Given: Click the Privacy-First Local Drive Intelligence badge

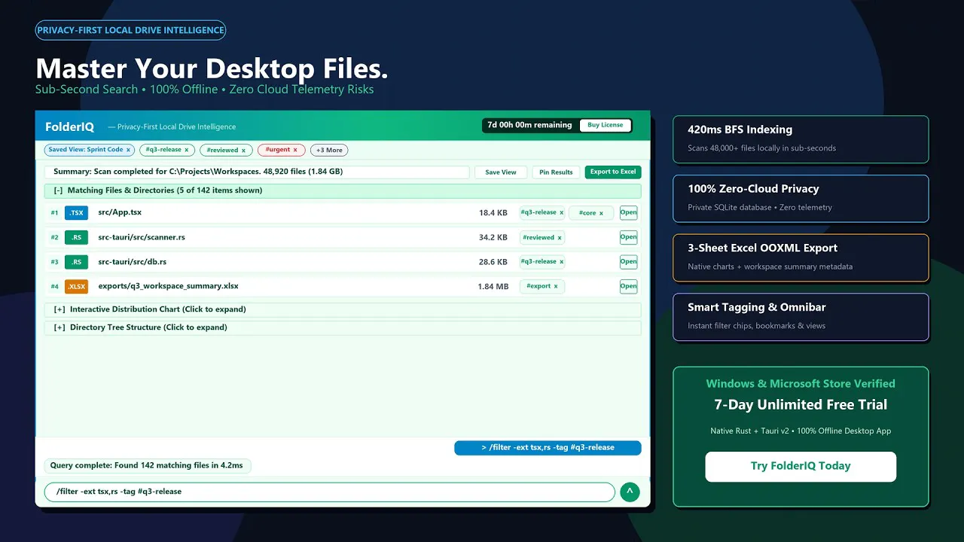Looking at the screenshot, I should pyautogui.click(x=130, y=31).
